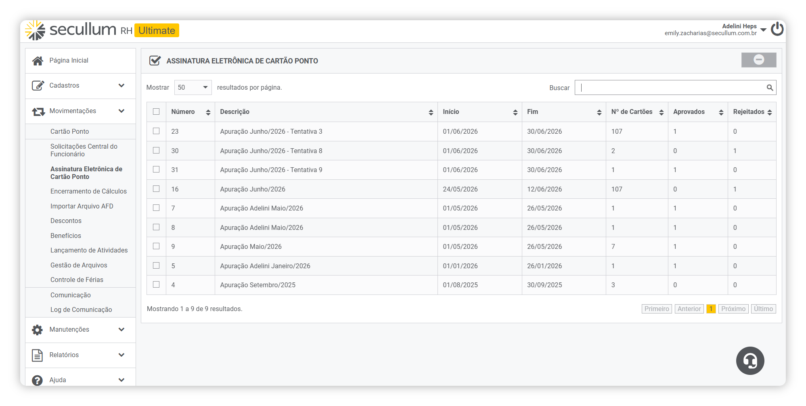Check the row number 9 checkbox

pyautogui.click(x=156, y=246)
